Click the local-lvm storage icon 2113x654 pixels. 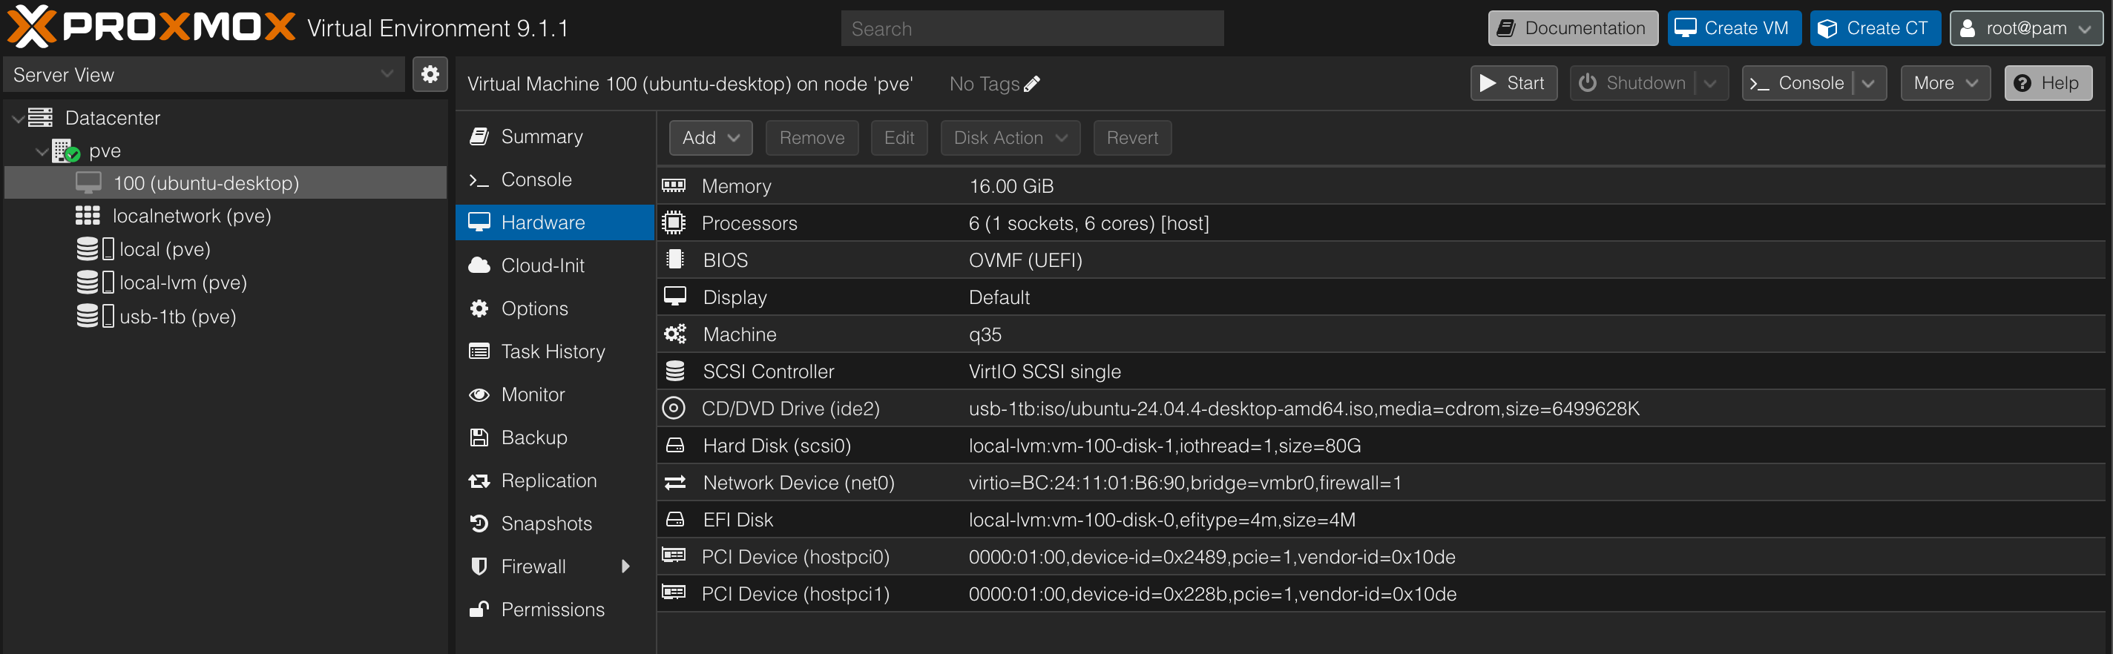point(94,282)
